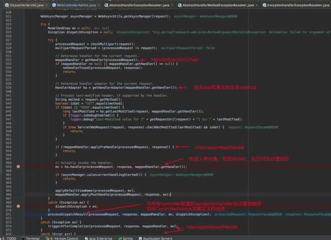Click triggerAfterCompletion on line 974
The height and width of the screenshot is (240, 331).
tap(69, 226)
